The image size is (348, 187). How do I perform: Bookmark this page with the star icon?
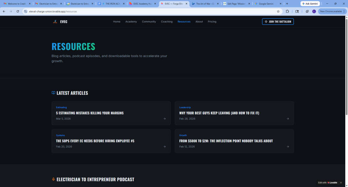[x=278, y=11]
